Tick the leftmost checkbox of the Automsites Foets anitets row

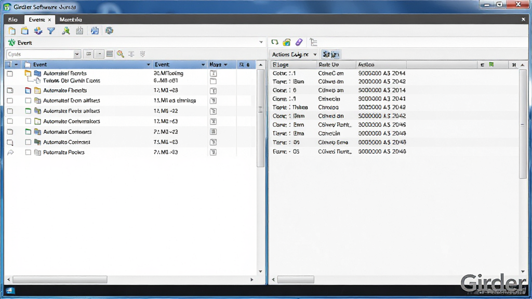coord(10,111)
